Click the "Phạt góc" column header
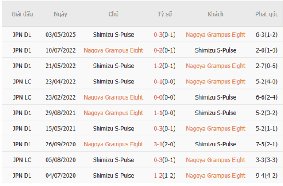Image resolution: width=283 pixels, height=186 pixels. [x=266, y=14]
